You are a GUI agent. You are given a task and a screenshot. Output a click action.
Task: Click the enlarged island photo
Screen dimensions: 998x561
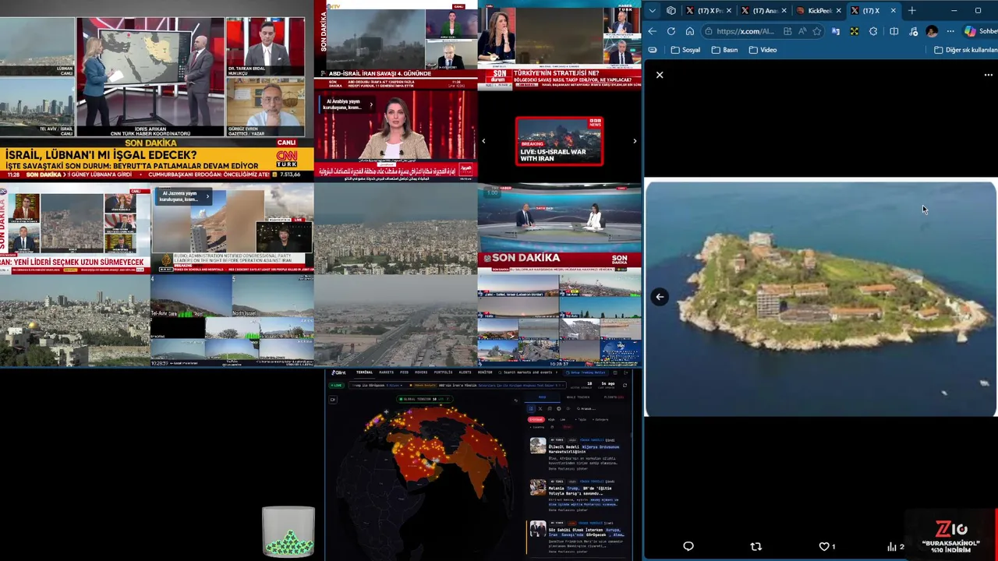point(820,298)
